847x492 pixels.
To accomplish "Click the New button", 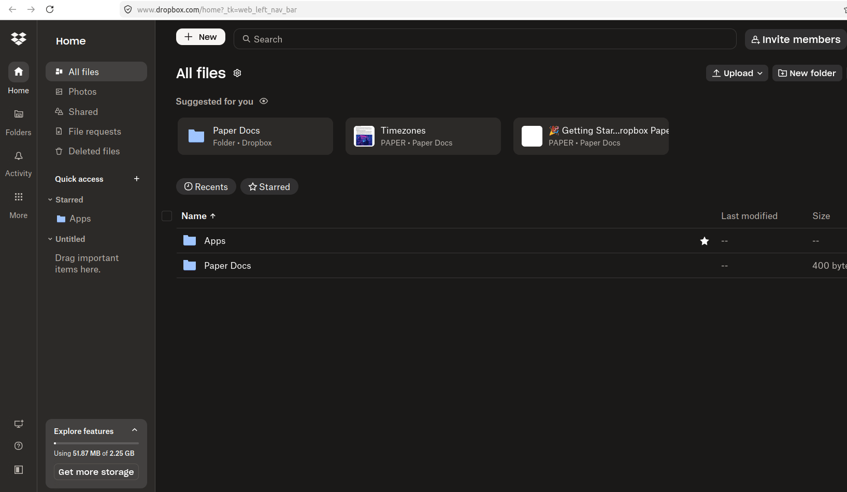I will 200,37.
